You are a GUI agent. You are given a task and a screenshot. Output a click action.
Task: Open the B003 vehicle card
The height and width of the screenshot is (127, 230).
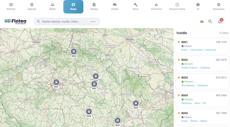pos(202,81)
